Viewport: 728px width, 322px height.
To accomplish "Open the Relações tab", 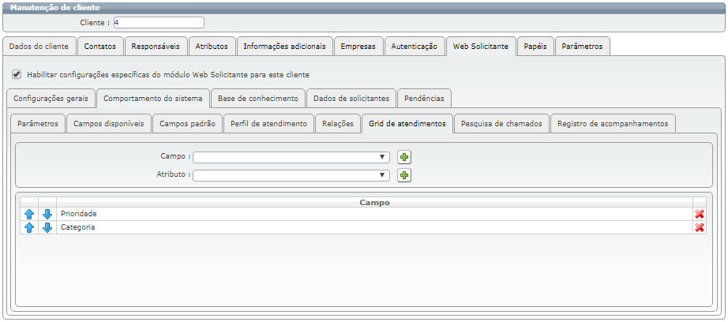I will tap(338, 124).
